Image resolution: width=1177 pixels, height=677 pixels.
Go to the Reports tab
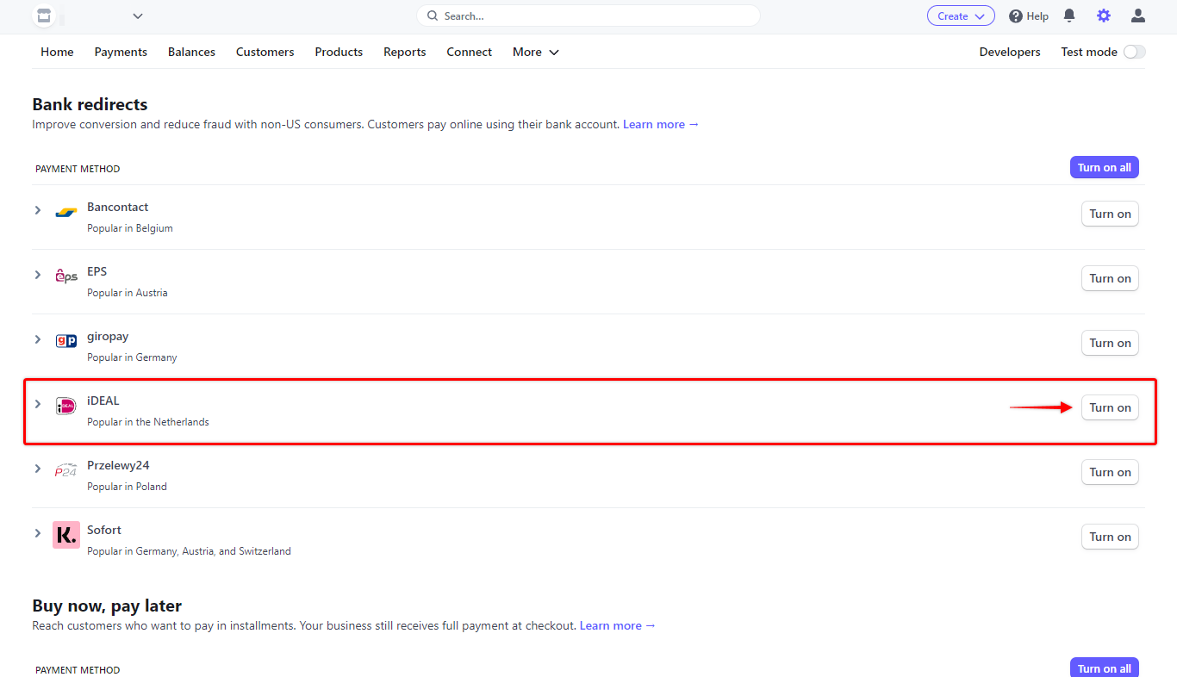click(405, 52)
